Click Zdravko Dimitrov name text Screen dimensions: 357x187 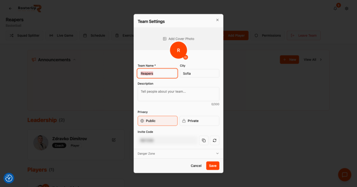click(69, 139)
